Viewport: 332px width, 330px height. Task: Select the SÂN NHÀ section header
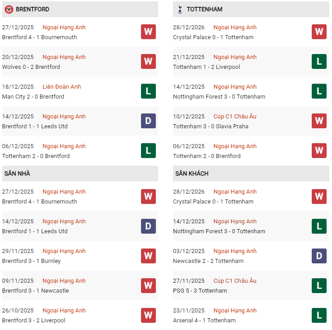(17, 173)
